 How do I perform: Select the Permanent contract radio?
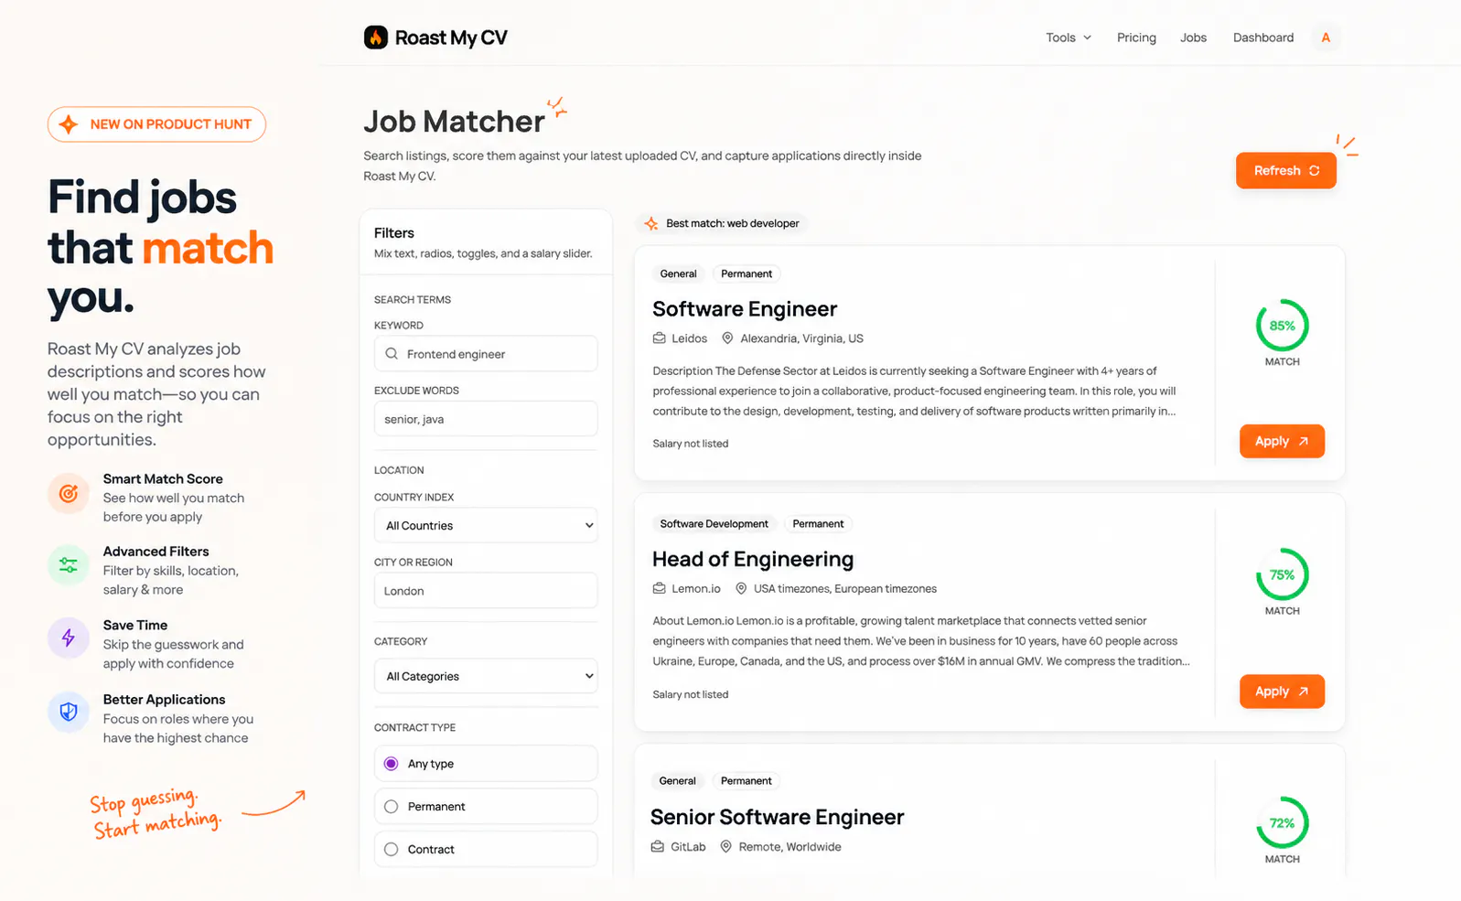[392, 807]
